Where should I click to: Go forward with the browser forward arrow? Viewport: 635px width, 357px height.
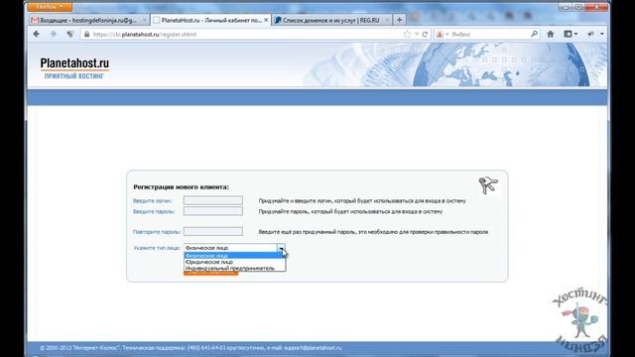54,35
